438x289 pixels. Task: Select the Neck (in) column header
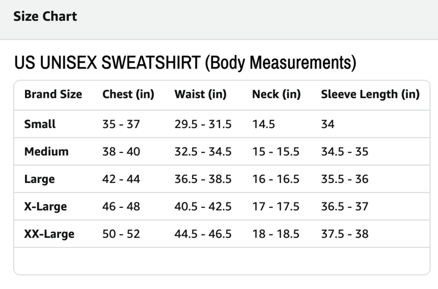[276, 94]
